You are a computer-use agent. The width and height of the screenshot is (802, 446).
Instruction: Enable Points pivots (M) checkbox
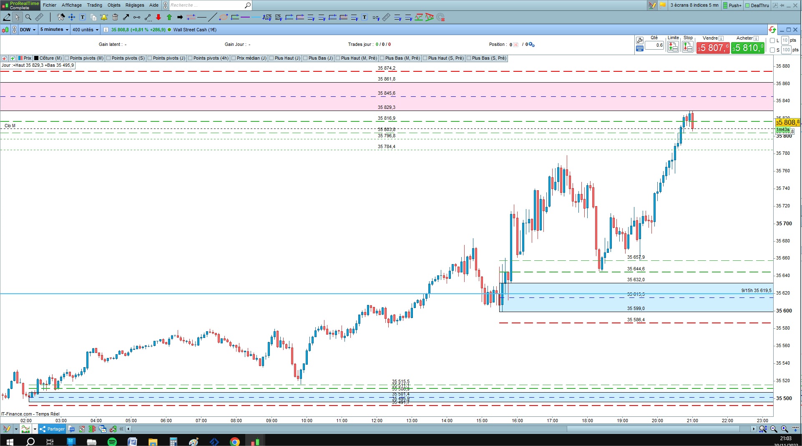pyautogui.click(x=67, y=58)
